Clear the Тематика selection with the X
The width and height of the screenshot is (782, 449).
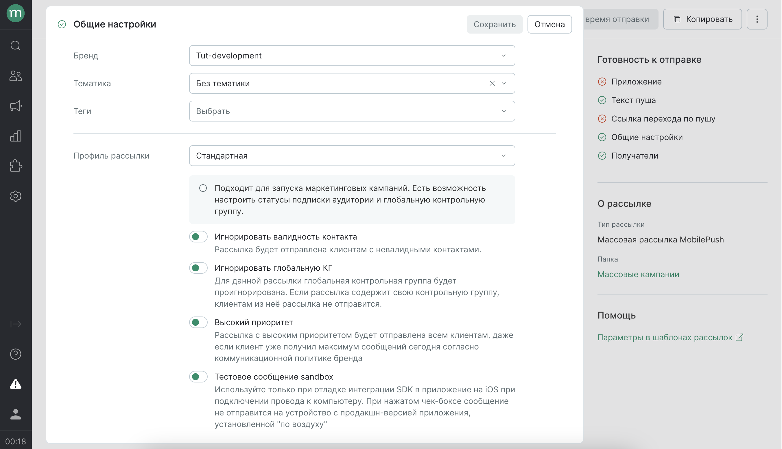click(x=492, y=83)
